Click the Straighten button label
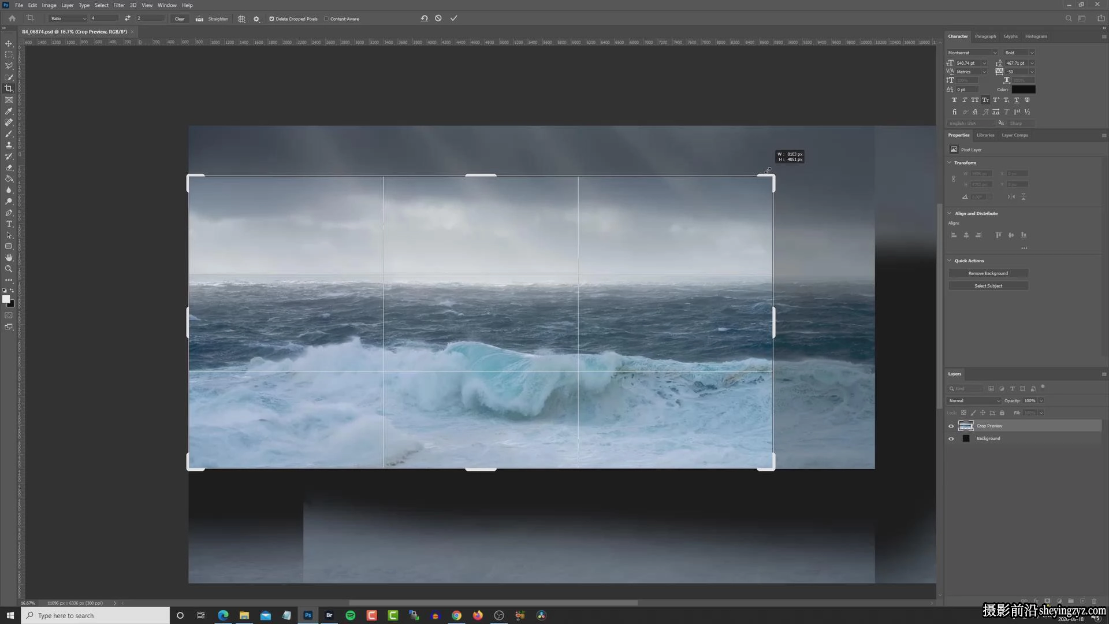 tap(218, 19)
